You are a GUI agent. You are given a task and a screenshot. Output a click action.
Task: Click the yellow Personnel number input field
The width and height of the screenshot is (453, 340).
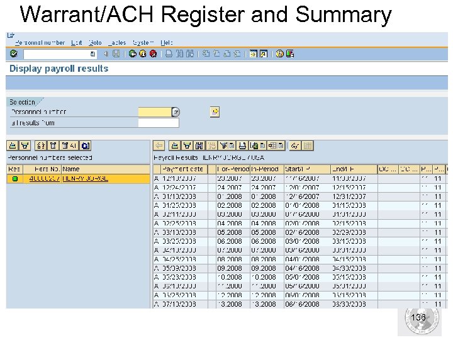(155, 112)
